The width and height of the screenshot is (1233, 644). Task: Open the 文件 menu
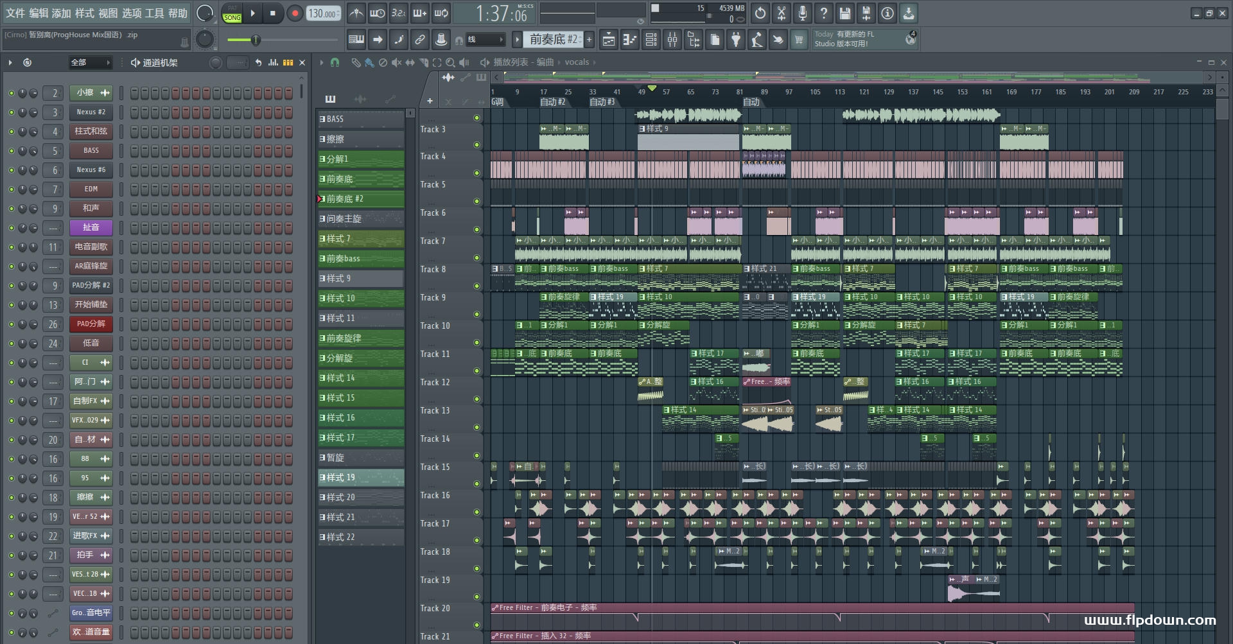tap(15, 13)
